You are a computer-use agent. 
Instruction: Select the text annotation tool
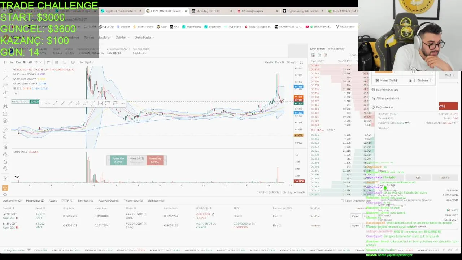(x=5, y=99)
